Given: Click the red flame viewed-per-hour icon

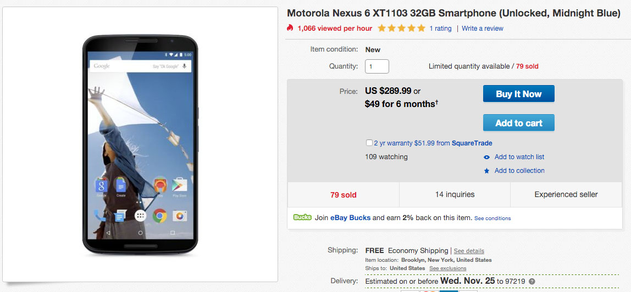Looking at the screenshot, I should (290, 28).
